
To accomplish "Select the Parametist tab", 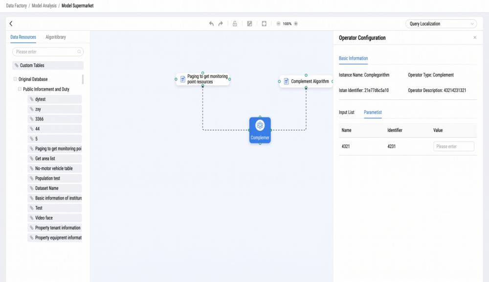I will click(373, 112).
